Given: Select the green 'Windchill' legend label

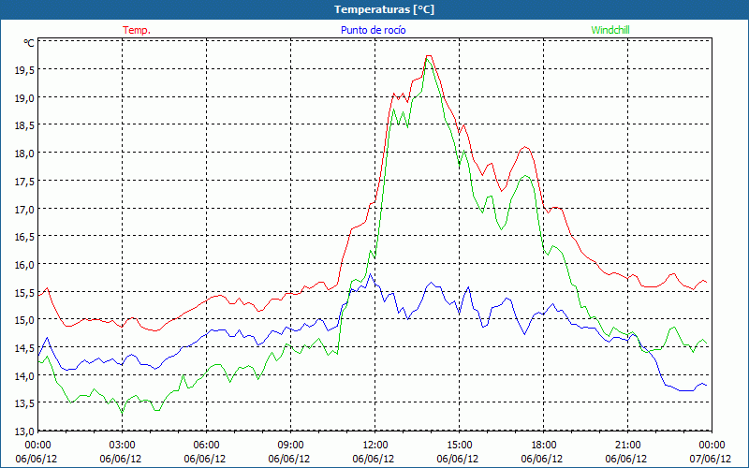Looking at the screenshot, I should pyautogui.click(x=610, y=30).
